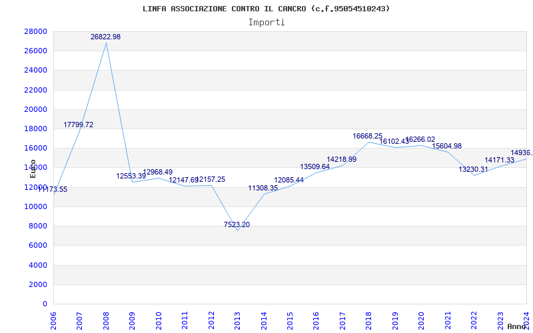Select the subtitle Importi
This screenshot has height=333, width=533.
click(266, 23)
